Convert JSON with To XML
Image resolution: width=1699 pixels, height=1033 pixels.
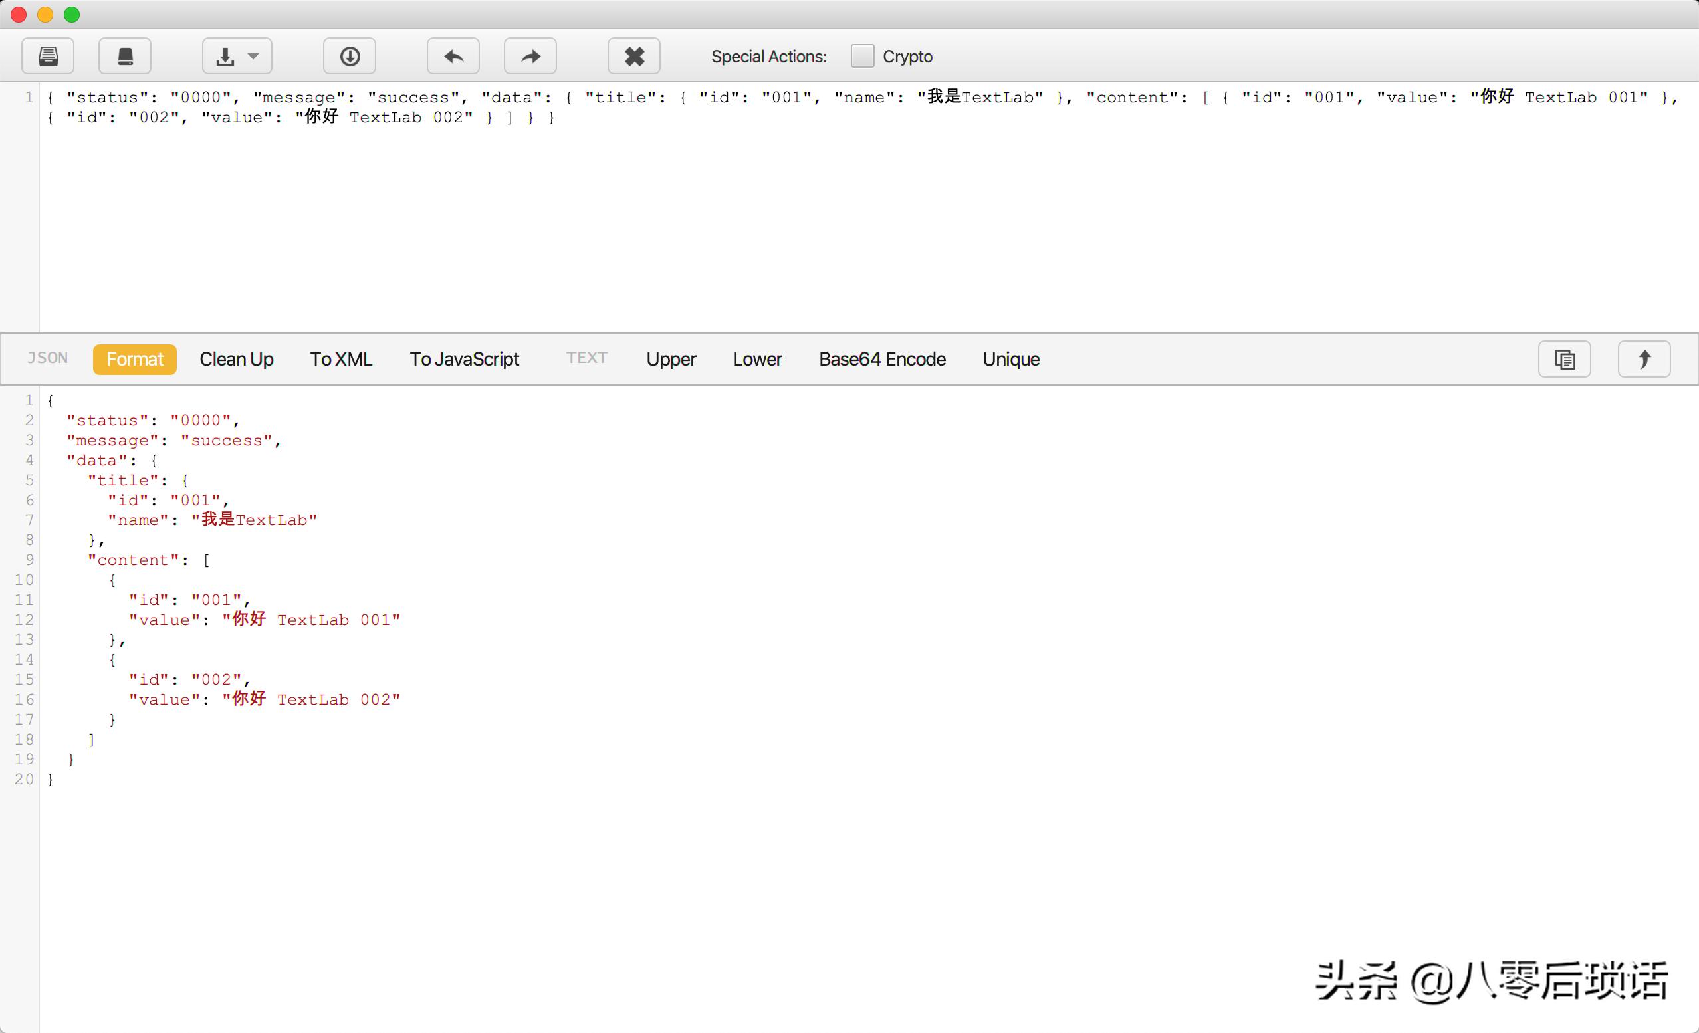(x=340, y=359)
